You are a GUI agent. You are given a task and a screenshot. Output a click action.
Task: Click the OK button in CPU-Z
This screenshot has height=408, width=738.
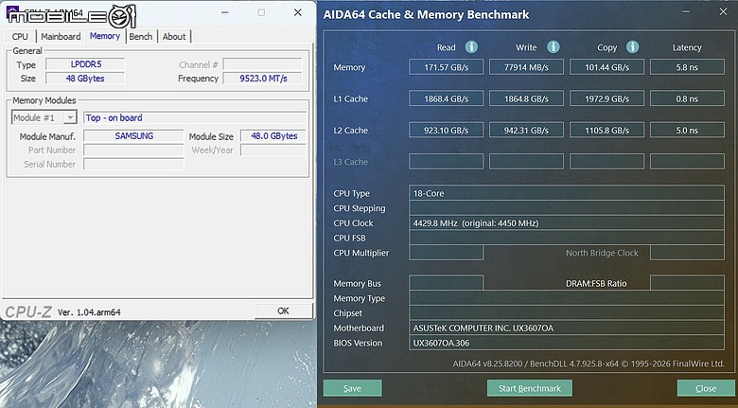tap(283, 310)
